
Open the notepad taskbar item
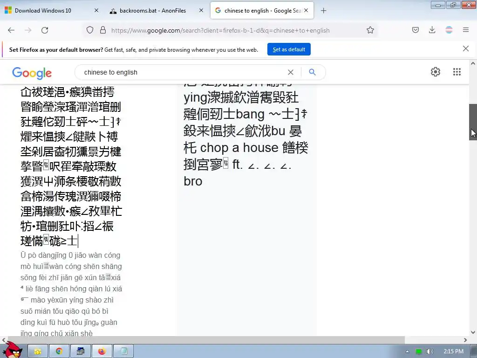click(123, 351)
